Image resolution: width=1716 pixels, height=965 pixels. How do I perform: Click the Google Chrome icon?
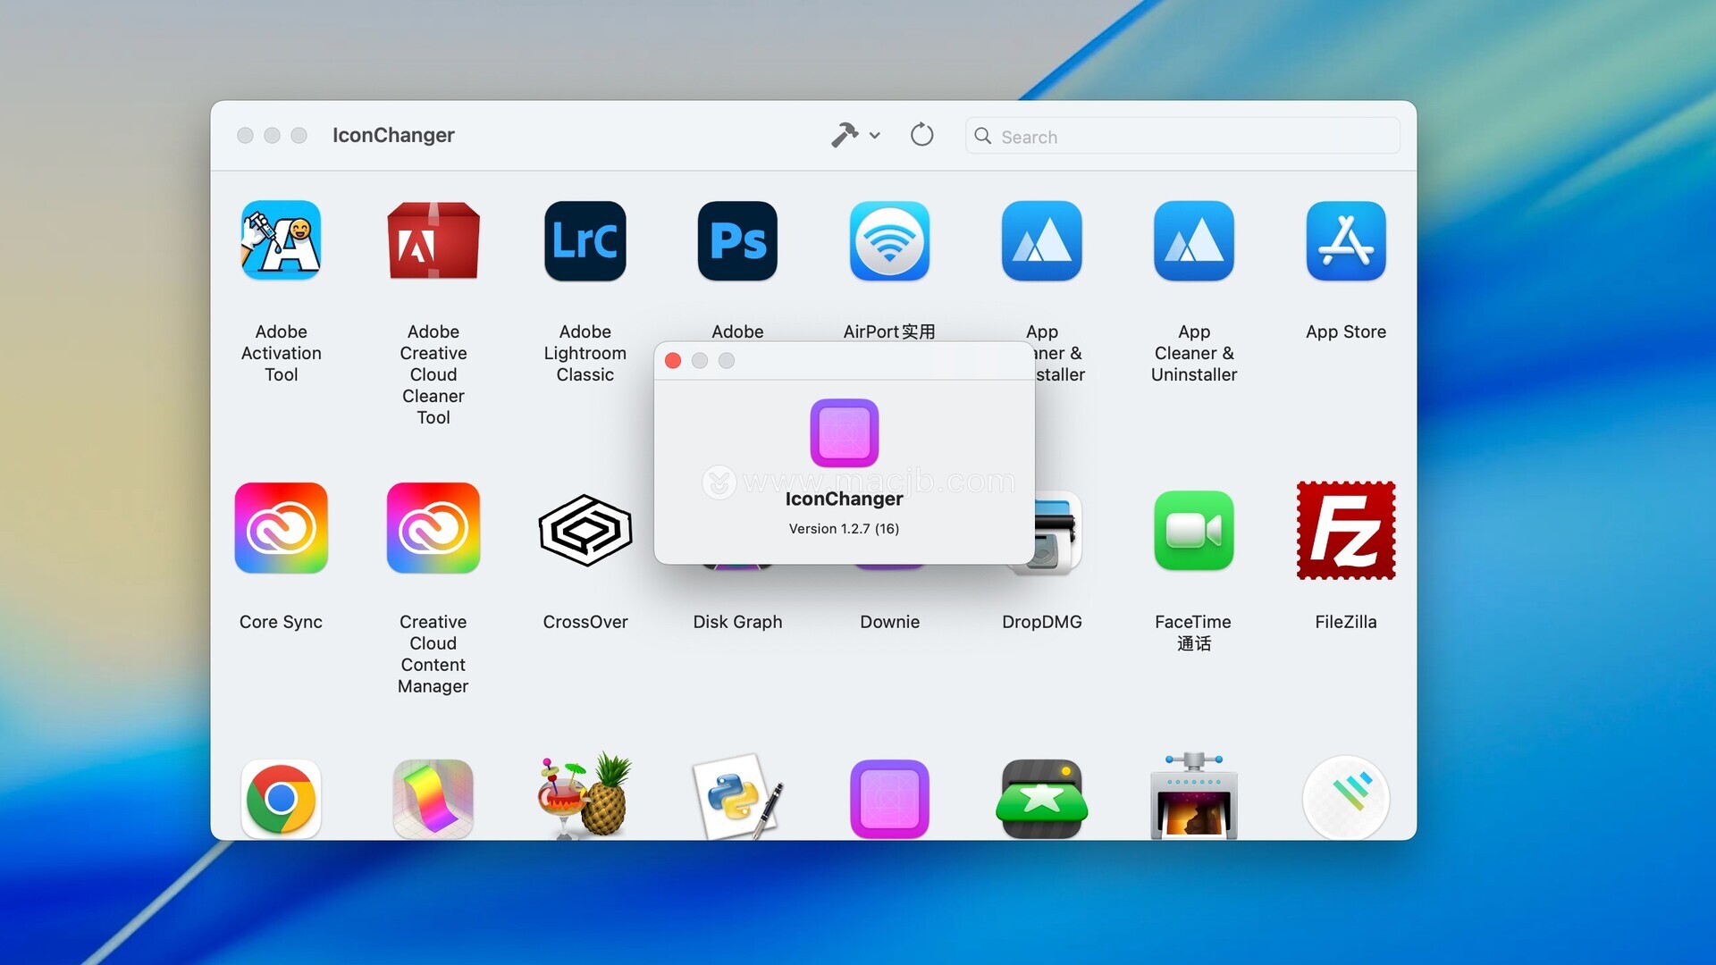click(x=281, y=798)
